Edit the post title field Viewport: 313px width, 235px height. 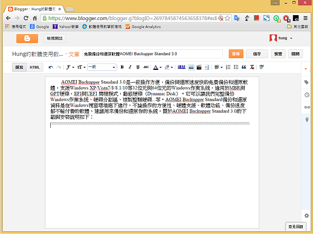(152, 54)
